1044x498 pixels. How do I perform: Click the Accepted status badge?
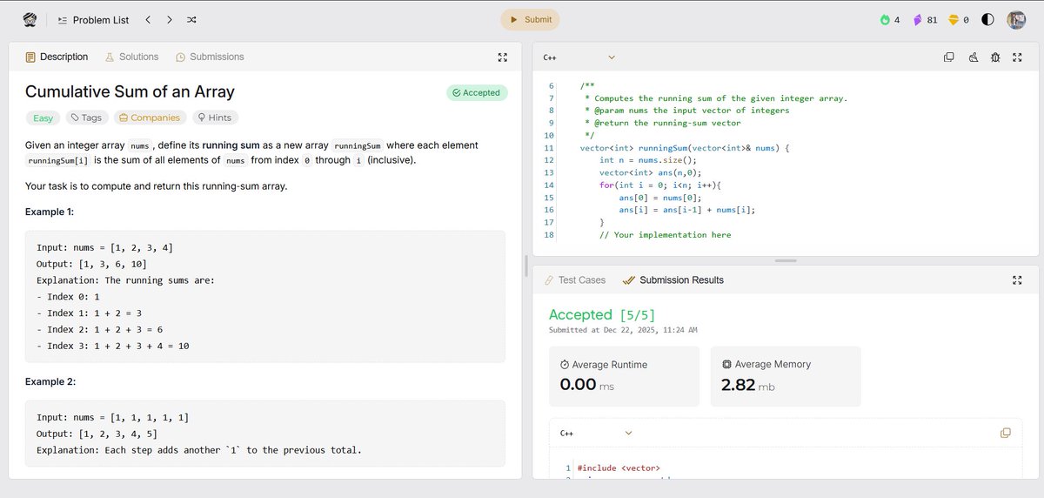(x=477, y=92)
